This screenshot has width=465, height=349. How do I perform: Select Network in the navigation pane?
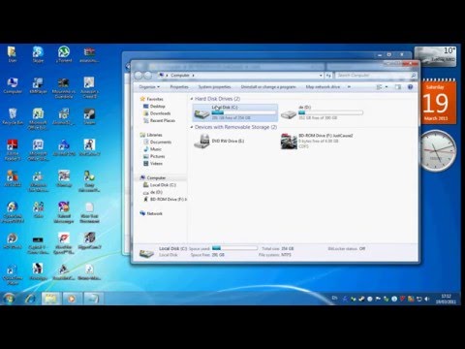151,213
